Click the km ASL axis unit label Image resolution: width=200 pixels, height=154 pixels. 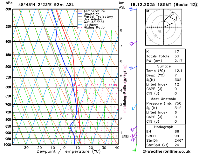coord(122,5)
